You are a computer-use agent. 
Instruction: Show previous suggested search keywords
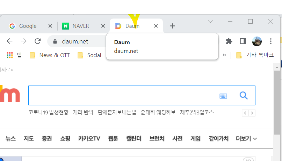point(245,113)
